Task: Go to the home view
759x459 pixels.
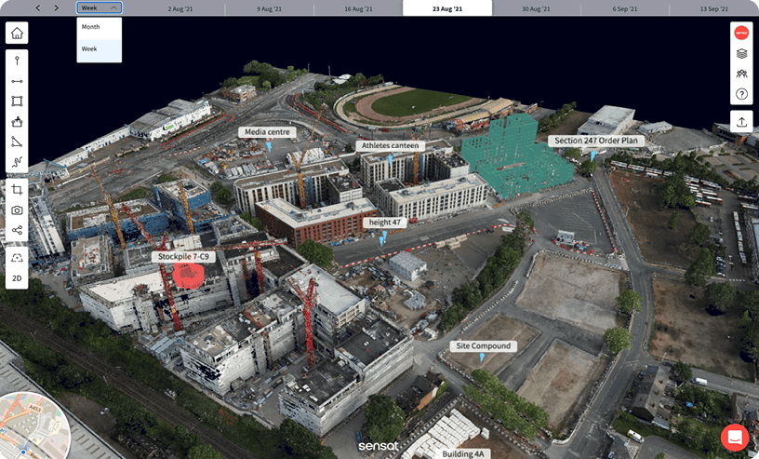Action: [x=17, y=33]
